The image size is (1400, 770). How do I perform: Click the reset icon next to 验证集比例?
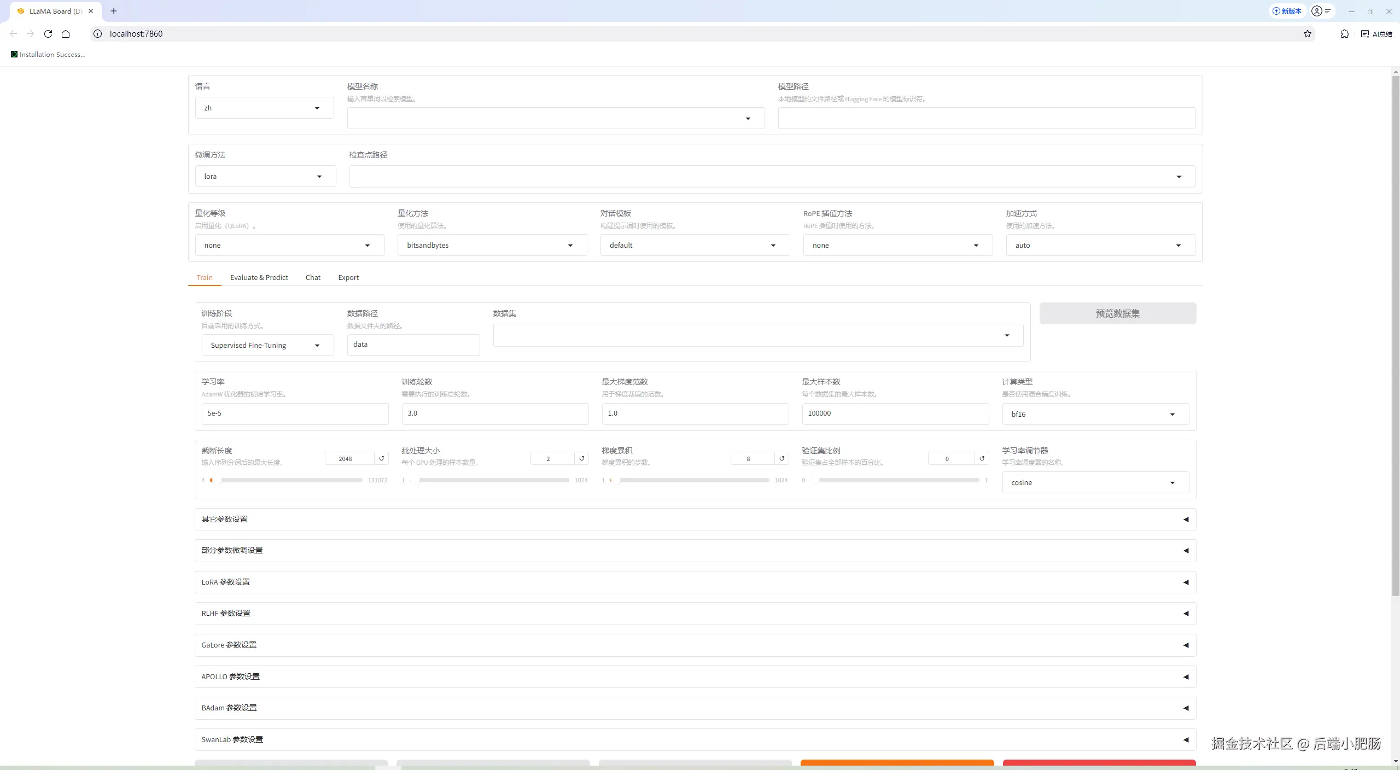(982, 458)
